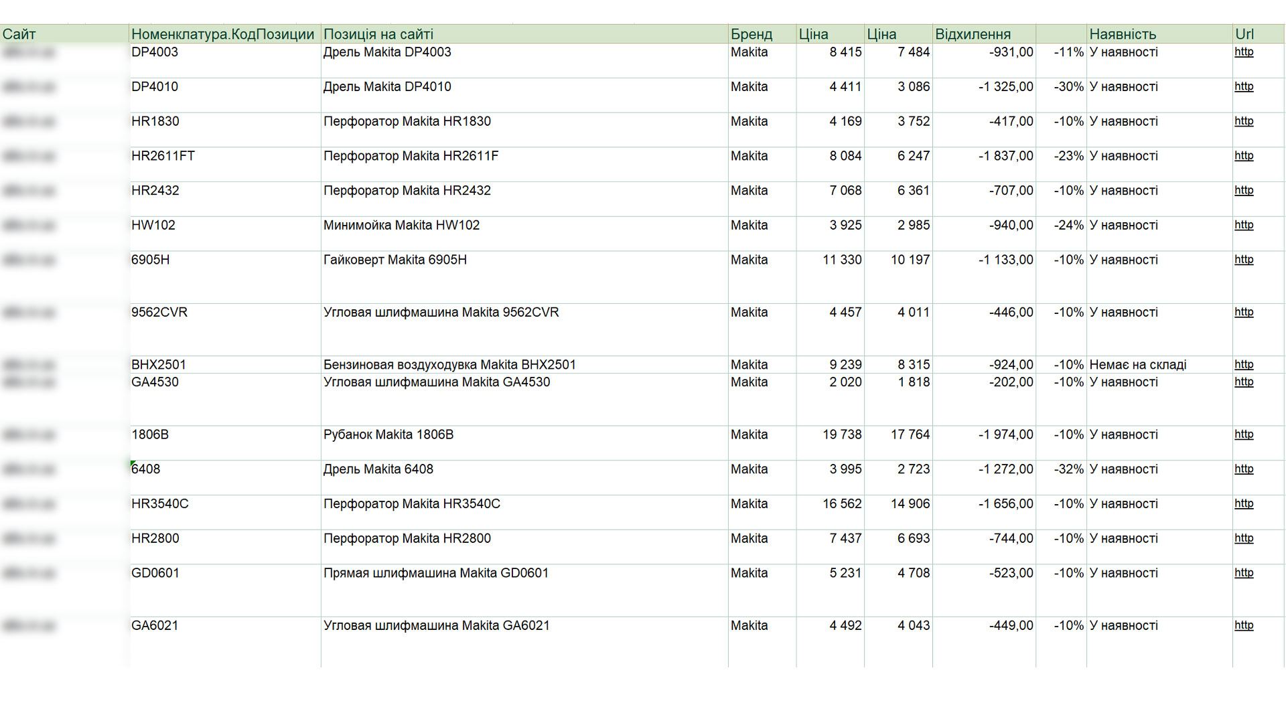The height and width of the screenshot is (723, 1286).
Task: Select cell 'Рубанок Makita 1806B'
Action: pos(388,435)
